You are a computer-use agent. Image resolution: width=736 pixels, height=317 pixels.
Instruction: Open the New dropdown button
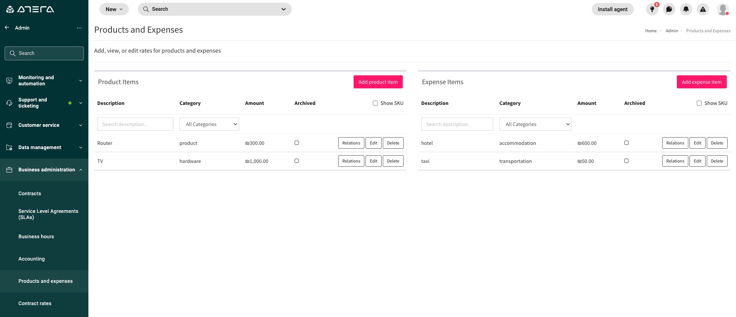click(x=114, y=9)
